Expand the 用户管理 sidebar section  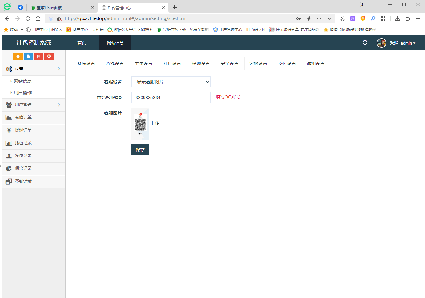pos(33,105)
